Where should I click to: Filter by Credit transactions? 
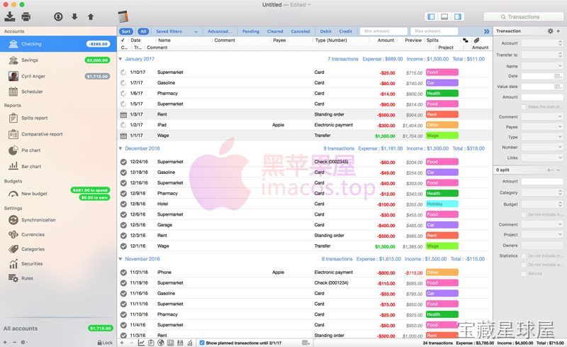tap(346, 31)
